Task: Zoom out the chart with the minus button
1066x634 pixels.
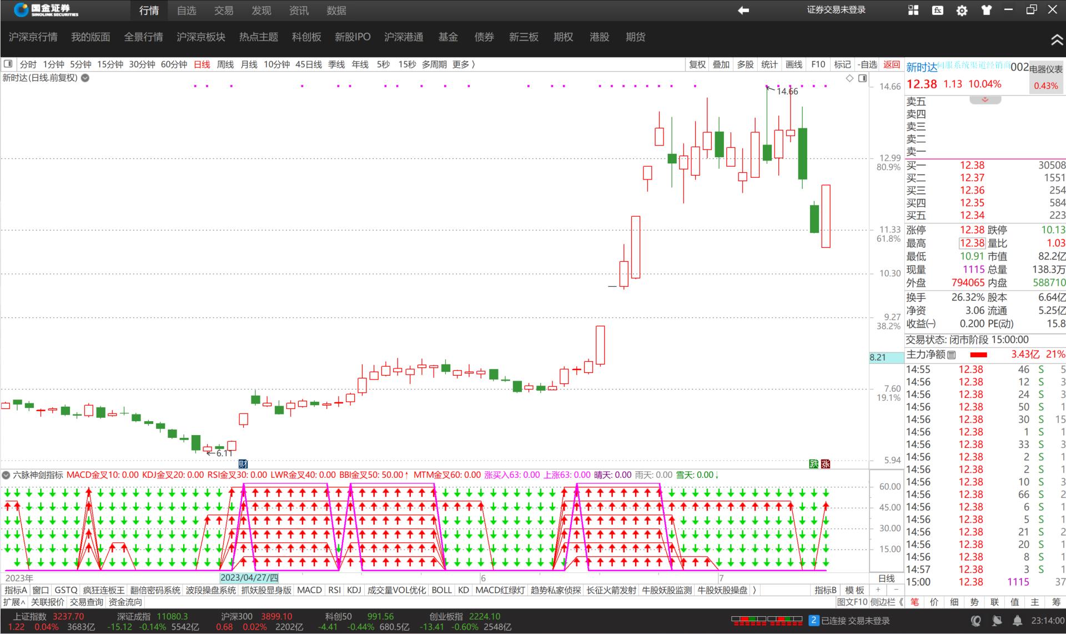Action: (896, 590)
